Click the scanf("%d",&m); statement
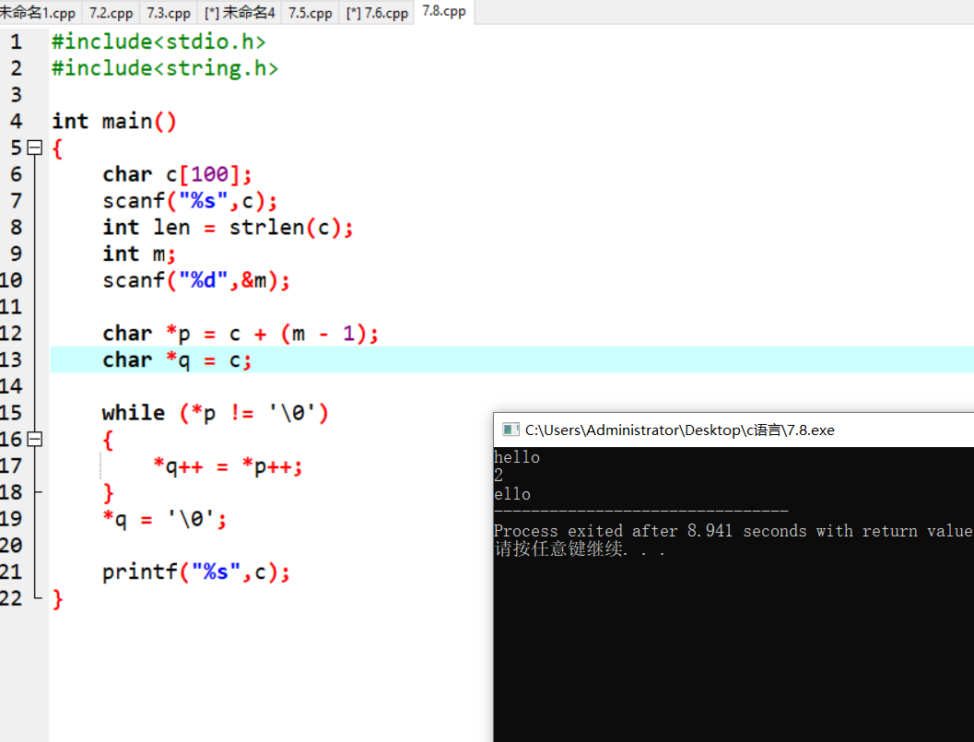 [x=195, y=281]
